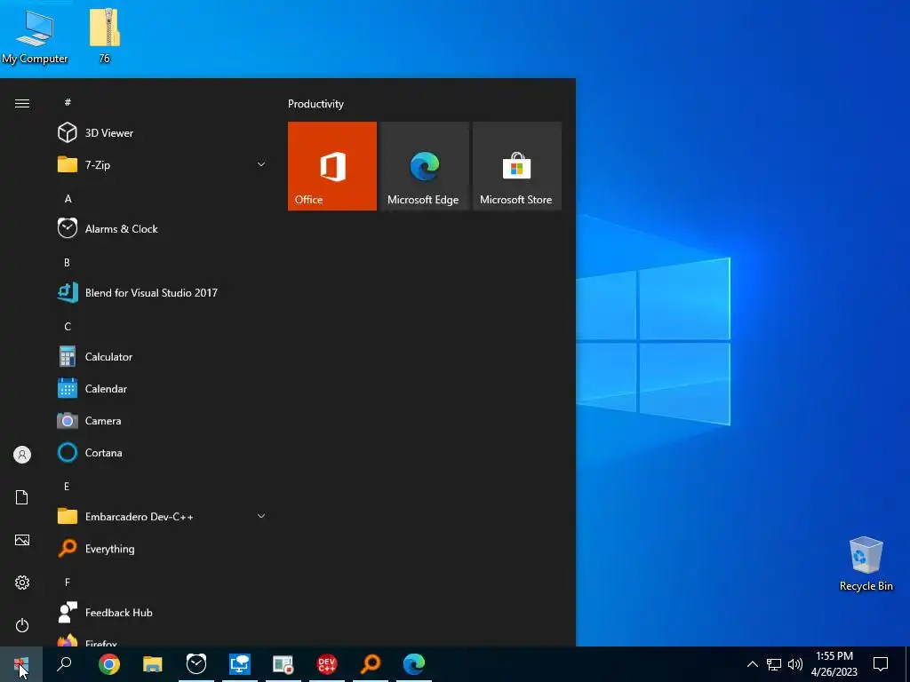Expand the 7-Zip folder chevron
The width and height of the screenshot is (910, 682).
coord(261,164)
